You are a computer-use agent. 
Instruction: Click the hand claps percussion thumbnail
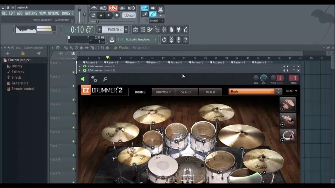(288, 104)
